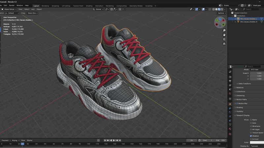Toggle the Motion Blur checkbox
Image resolution: width=264 pixels, height=148 pixels.
(x=237, y=104)
